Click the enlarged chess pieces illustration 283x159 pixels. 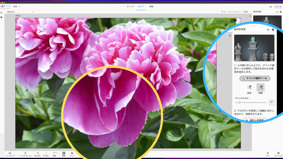254,48
